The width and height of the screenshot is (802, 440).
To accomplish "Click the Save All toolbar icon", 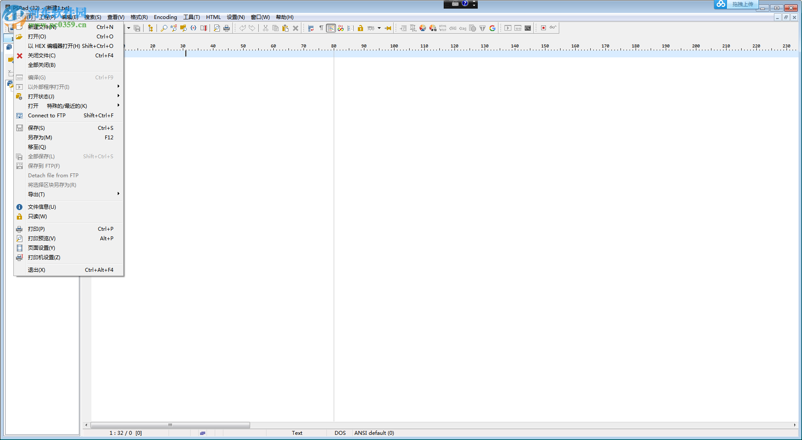I will 137,28.
